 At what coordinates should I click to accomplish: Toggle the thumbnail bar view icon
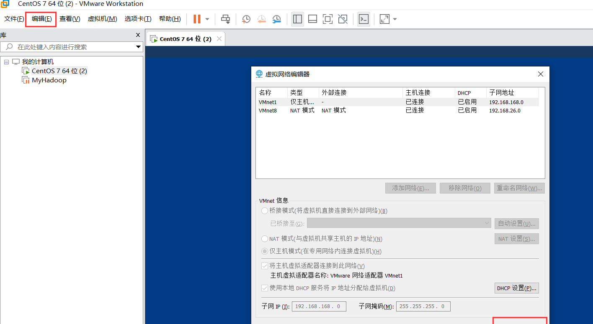click(x=312, y=19)
